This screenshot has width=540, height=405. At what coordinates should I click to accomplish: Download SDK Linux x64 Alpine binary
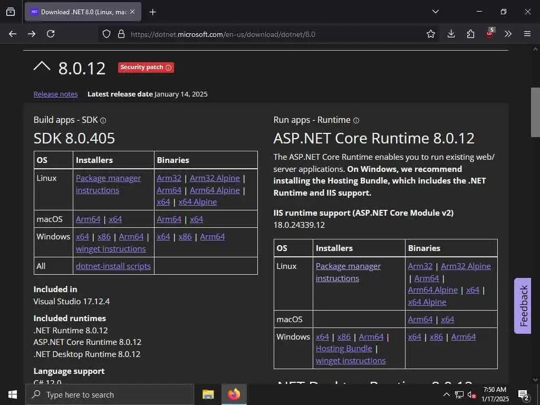pyautogui.click(x=197, y=202)
